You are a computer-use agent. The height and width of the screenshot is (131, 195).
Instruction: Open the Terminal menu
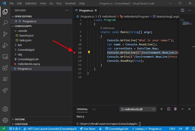point(70,3)
